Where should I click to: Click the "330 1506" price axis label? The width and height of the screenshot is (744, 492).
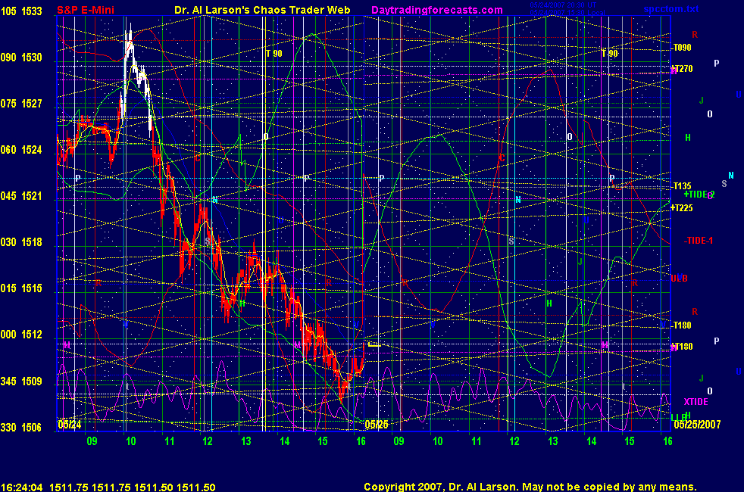tap(21, 428)
